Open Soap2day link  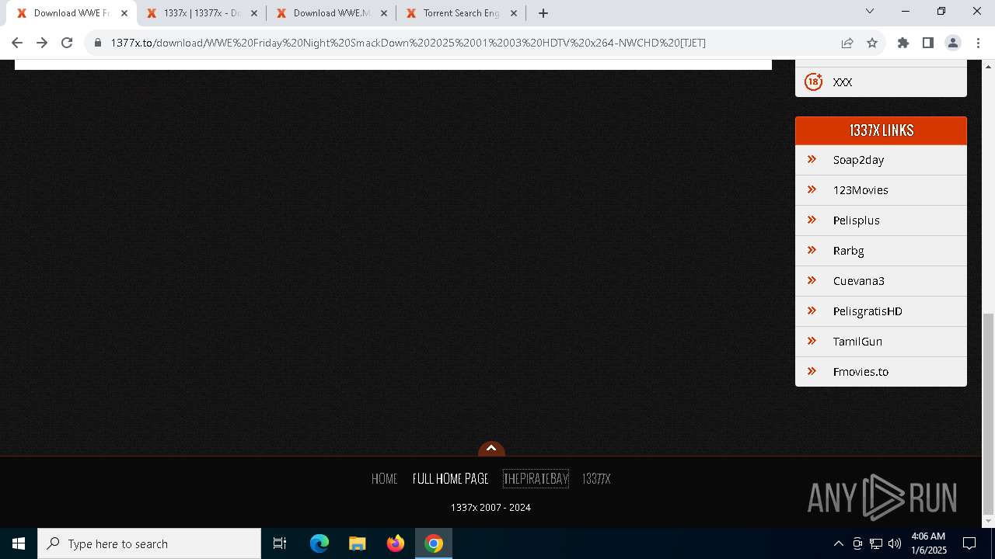click(858, 160)
